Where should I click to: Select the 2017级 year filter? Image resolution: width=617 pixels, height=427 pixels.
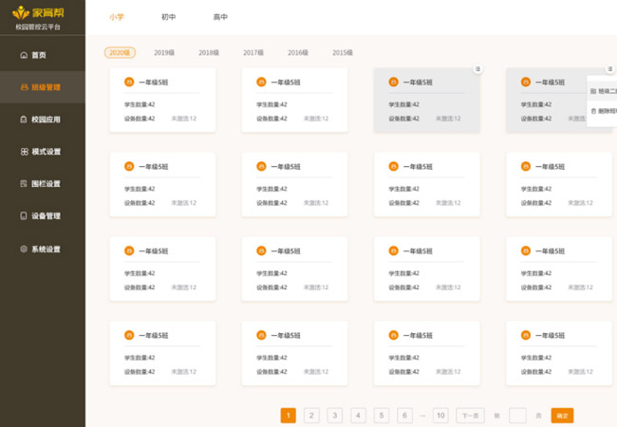coord(253,53)
